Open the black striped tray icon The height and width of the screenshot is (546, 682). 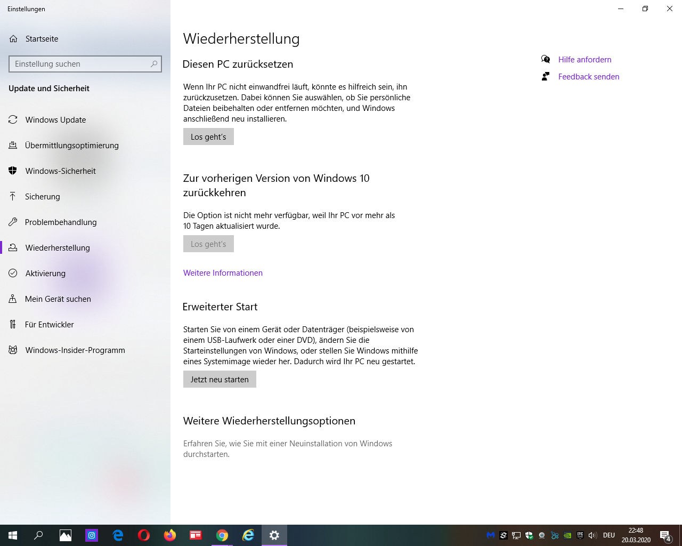click(504, 535)
